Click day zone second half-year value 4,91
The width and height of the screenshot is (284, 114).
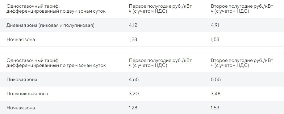click(215, 25)
